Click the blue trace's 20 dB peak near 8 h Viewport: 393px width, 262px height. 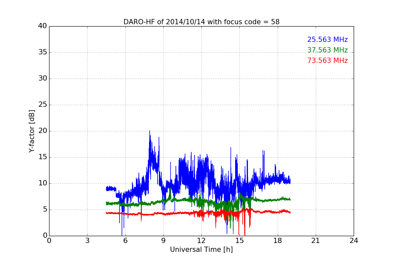(x=150, y=131)
